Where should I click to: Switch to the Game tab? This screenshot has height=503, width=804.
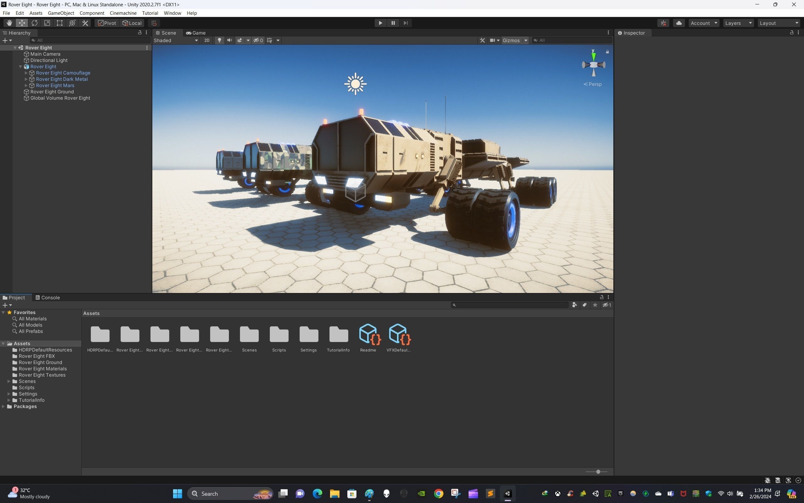click(196, 33)
